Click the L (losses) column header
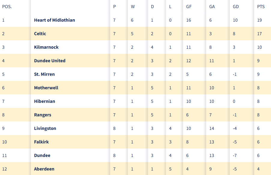 (170, 7)
